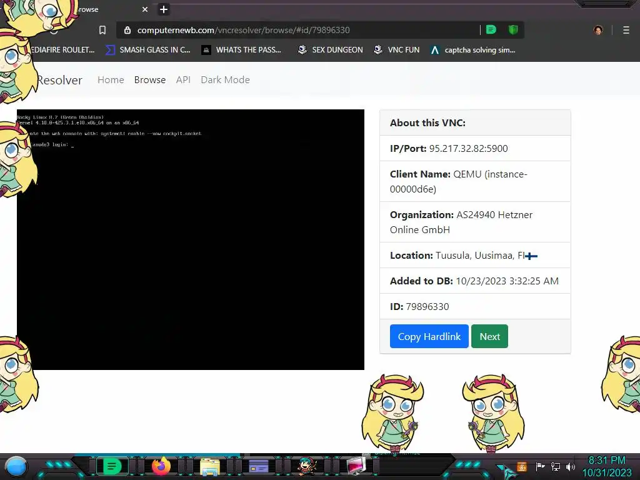Go to Home in site navbar
Viewport: 640px width, 480px height.
point(111,79)
